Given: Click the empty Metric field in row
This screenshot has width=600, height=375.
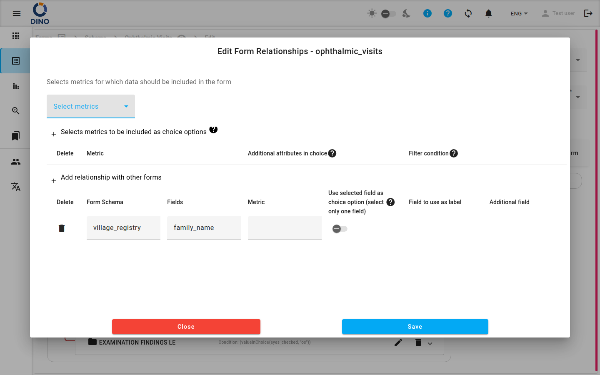Looking at the screenshot, I should pyautogui.click(x=285, y=228).
